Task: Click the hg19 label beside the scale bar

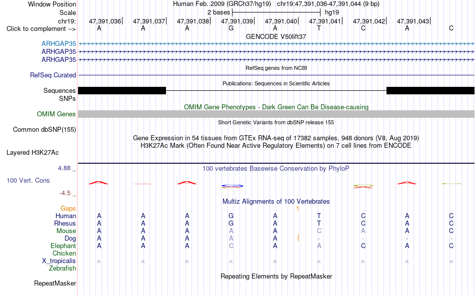Action: coord(332,12)
